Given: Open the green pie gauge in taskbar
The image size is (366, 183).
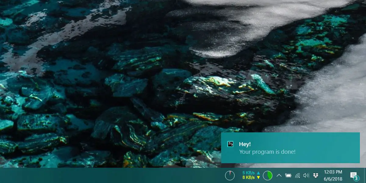Looking at the screenshot, I should coord(267,175).
